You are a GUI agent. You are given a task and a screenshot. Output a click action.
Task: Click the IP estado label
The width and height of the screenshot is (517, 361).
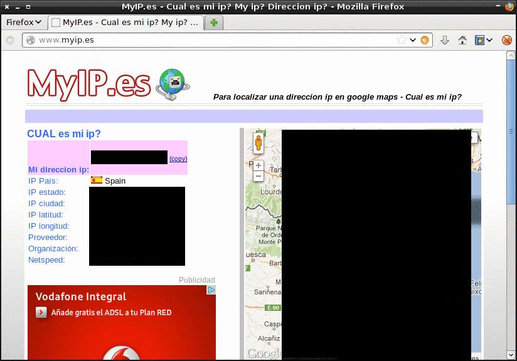(47, 192)
